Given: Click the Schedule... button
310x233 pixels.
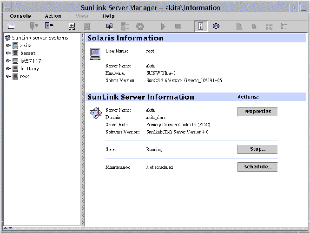Looking at the screenshot, I should (257, 167).
